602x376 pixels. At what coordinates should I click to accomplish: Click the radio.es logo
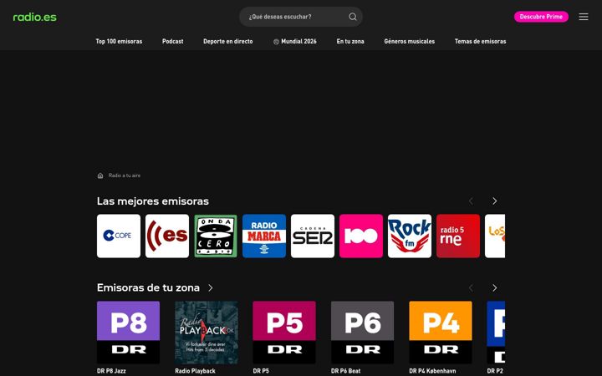pos(34,17)
